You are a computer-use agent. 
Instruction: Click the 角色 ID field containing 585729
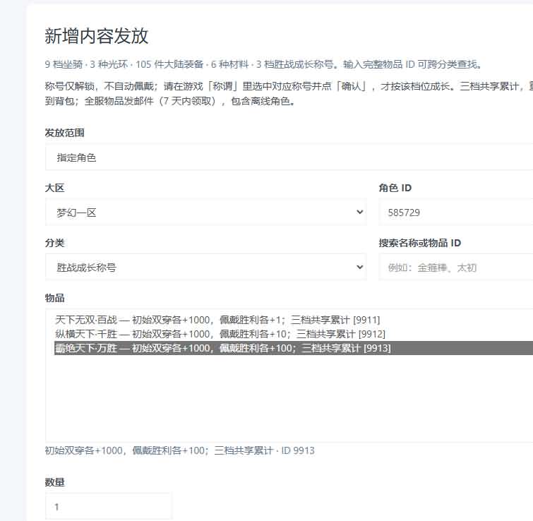pyautogui.click(x=456, y=212)
